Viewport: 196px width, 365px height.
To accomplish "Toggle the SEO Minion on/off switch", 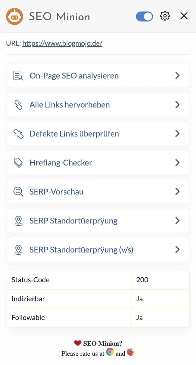I will pos(144,16).
